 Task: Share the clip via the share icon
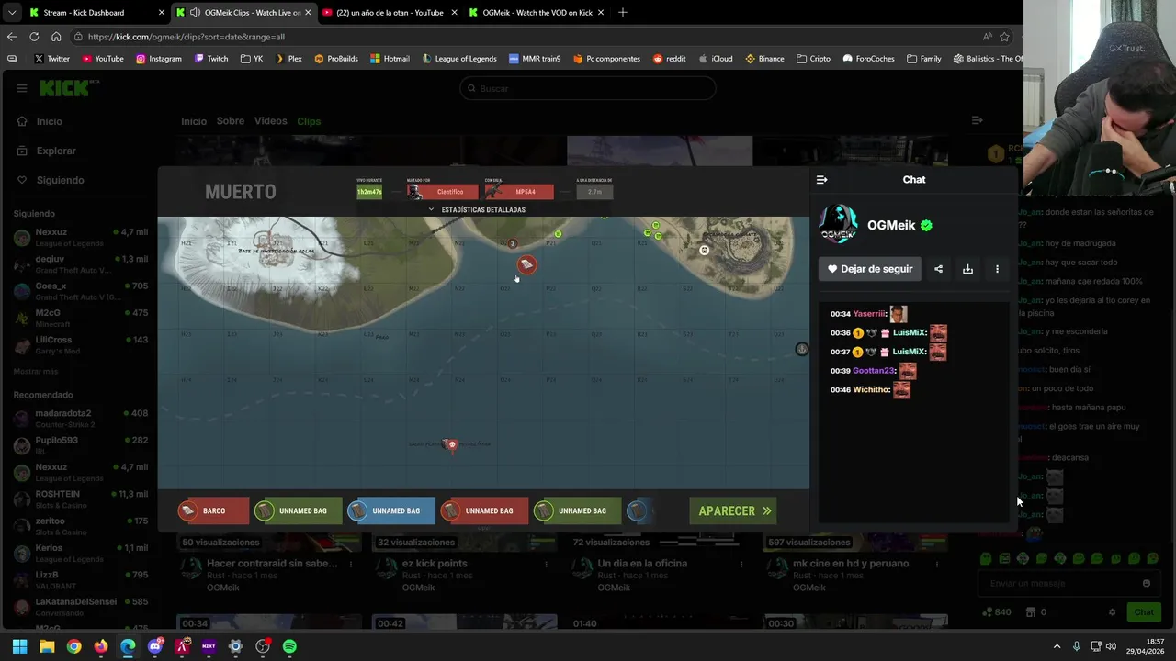938,269
